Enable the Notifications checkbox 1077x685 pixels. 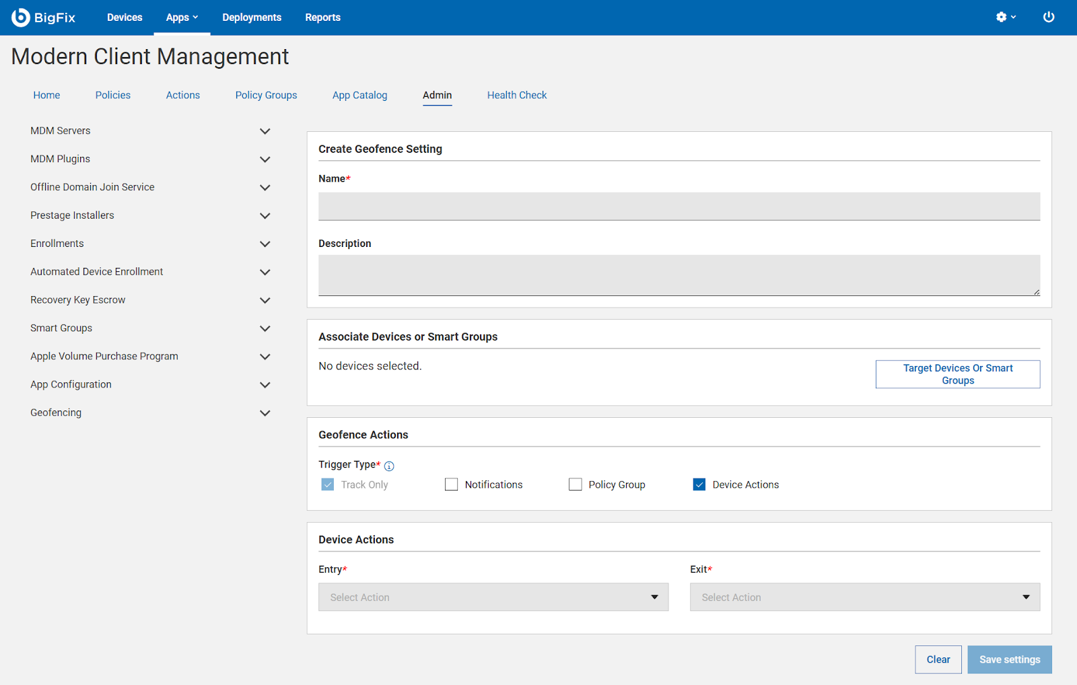tap(451, 484)
